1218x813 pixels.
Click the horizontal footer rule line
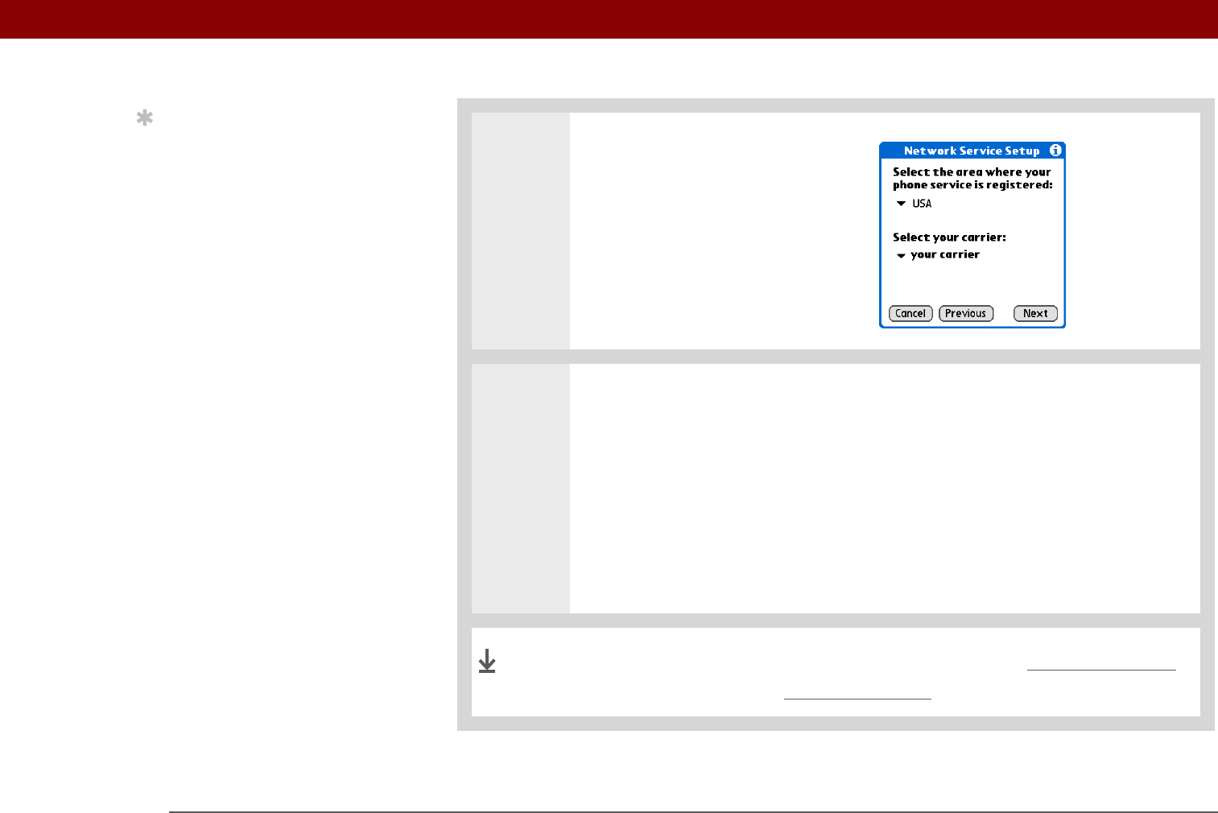(x=693, y=811)
